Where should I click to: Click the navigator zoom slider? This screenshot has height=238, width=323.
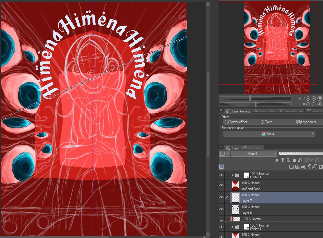tap(256, 99)
